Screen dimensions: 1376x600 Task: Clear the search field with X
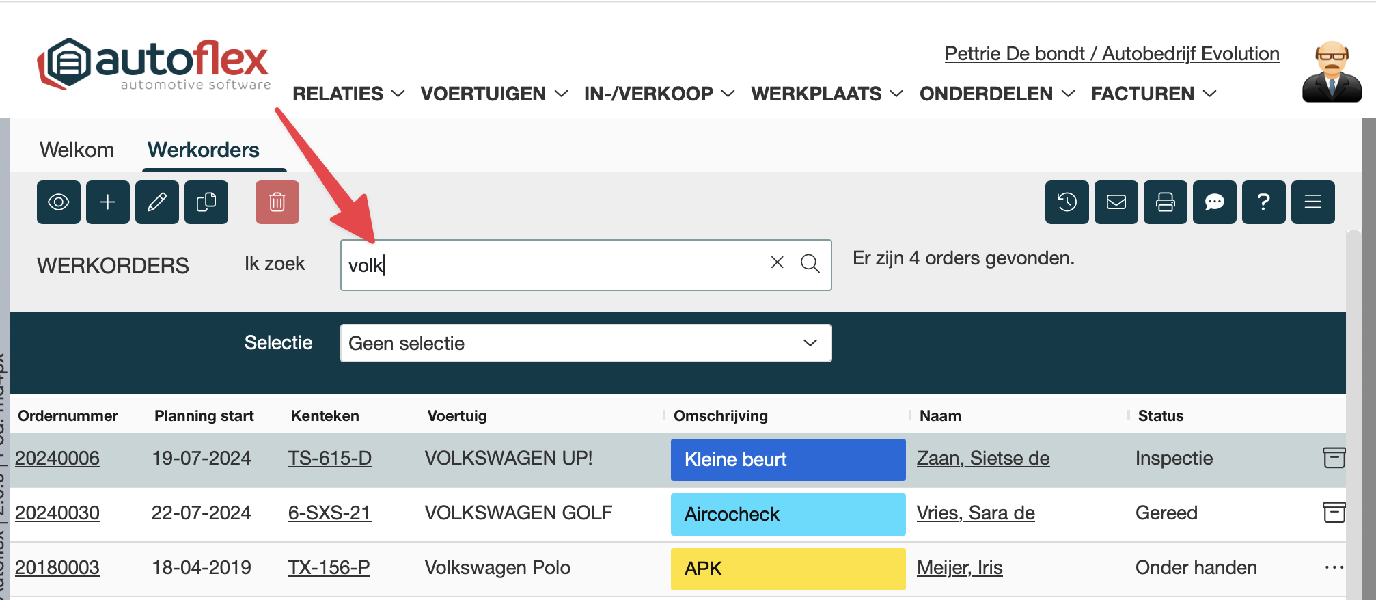777,262
